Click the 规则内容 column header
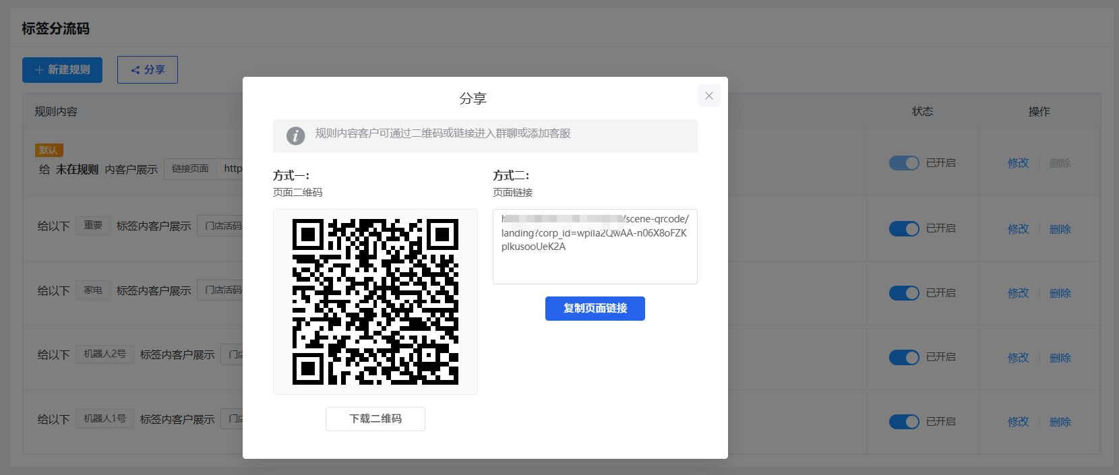This screenshot has width=1119, height=475. click(x=56, y=111)
